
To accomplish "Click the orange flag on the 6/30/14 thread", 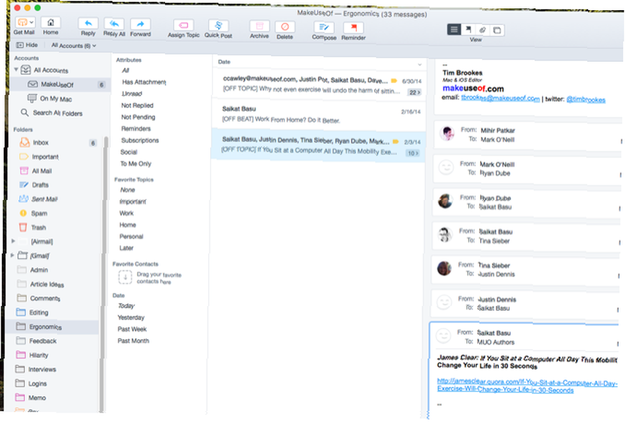I will tap(394, 81).
